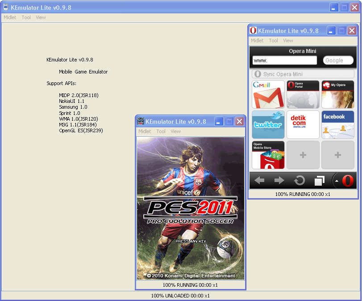Open Facebook speed dial tile

pos(338,125)
